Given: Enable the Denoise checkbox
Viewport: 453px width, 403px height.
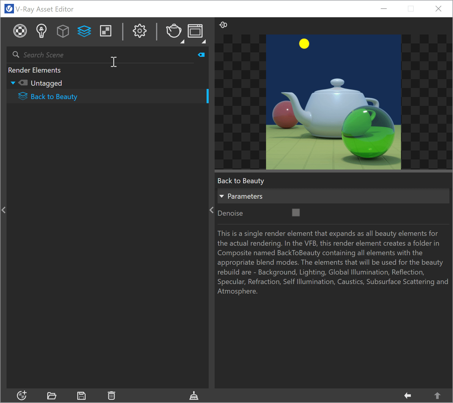Looking at the screenshot, I should coord(296,213).
